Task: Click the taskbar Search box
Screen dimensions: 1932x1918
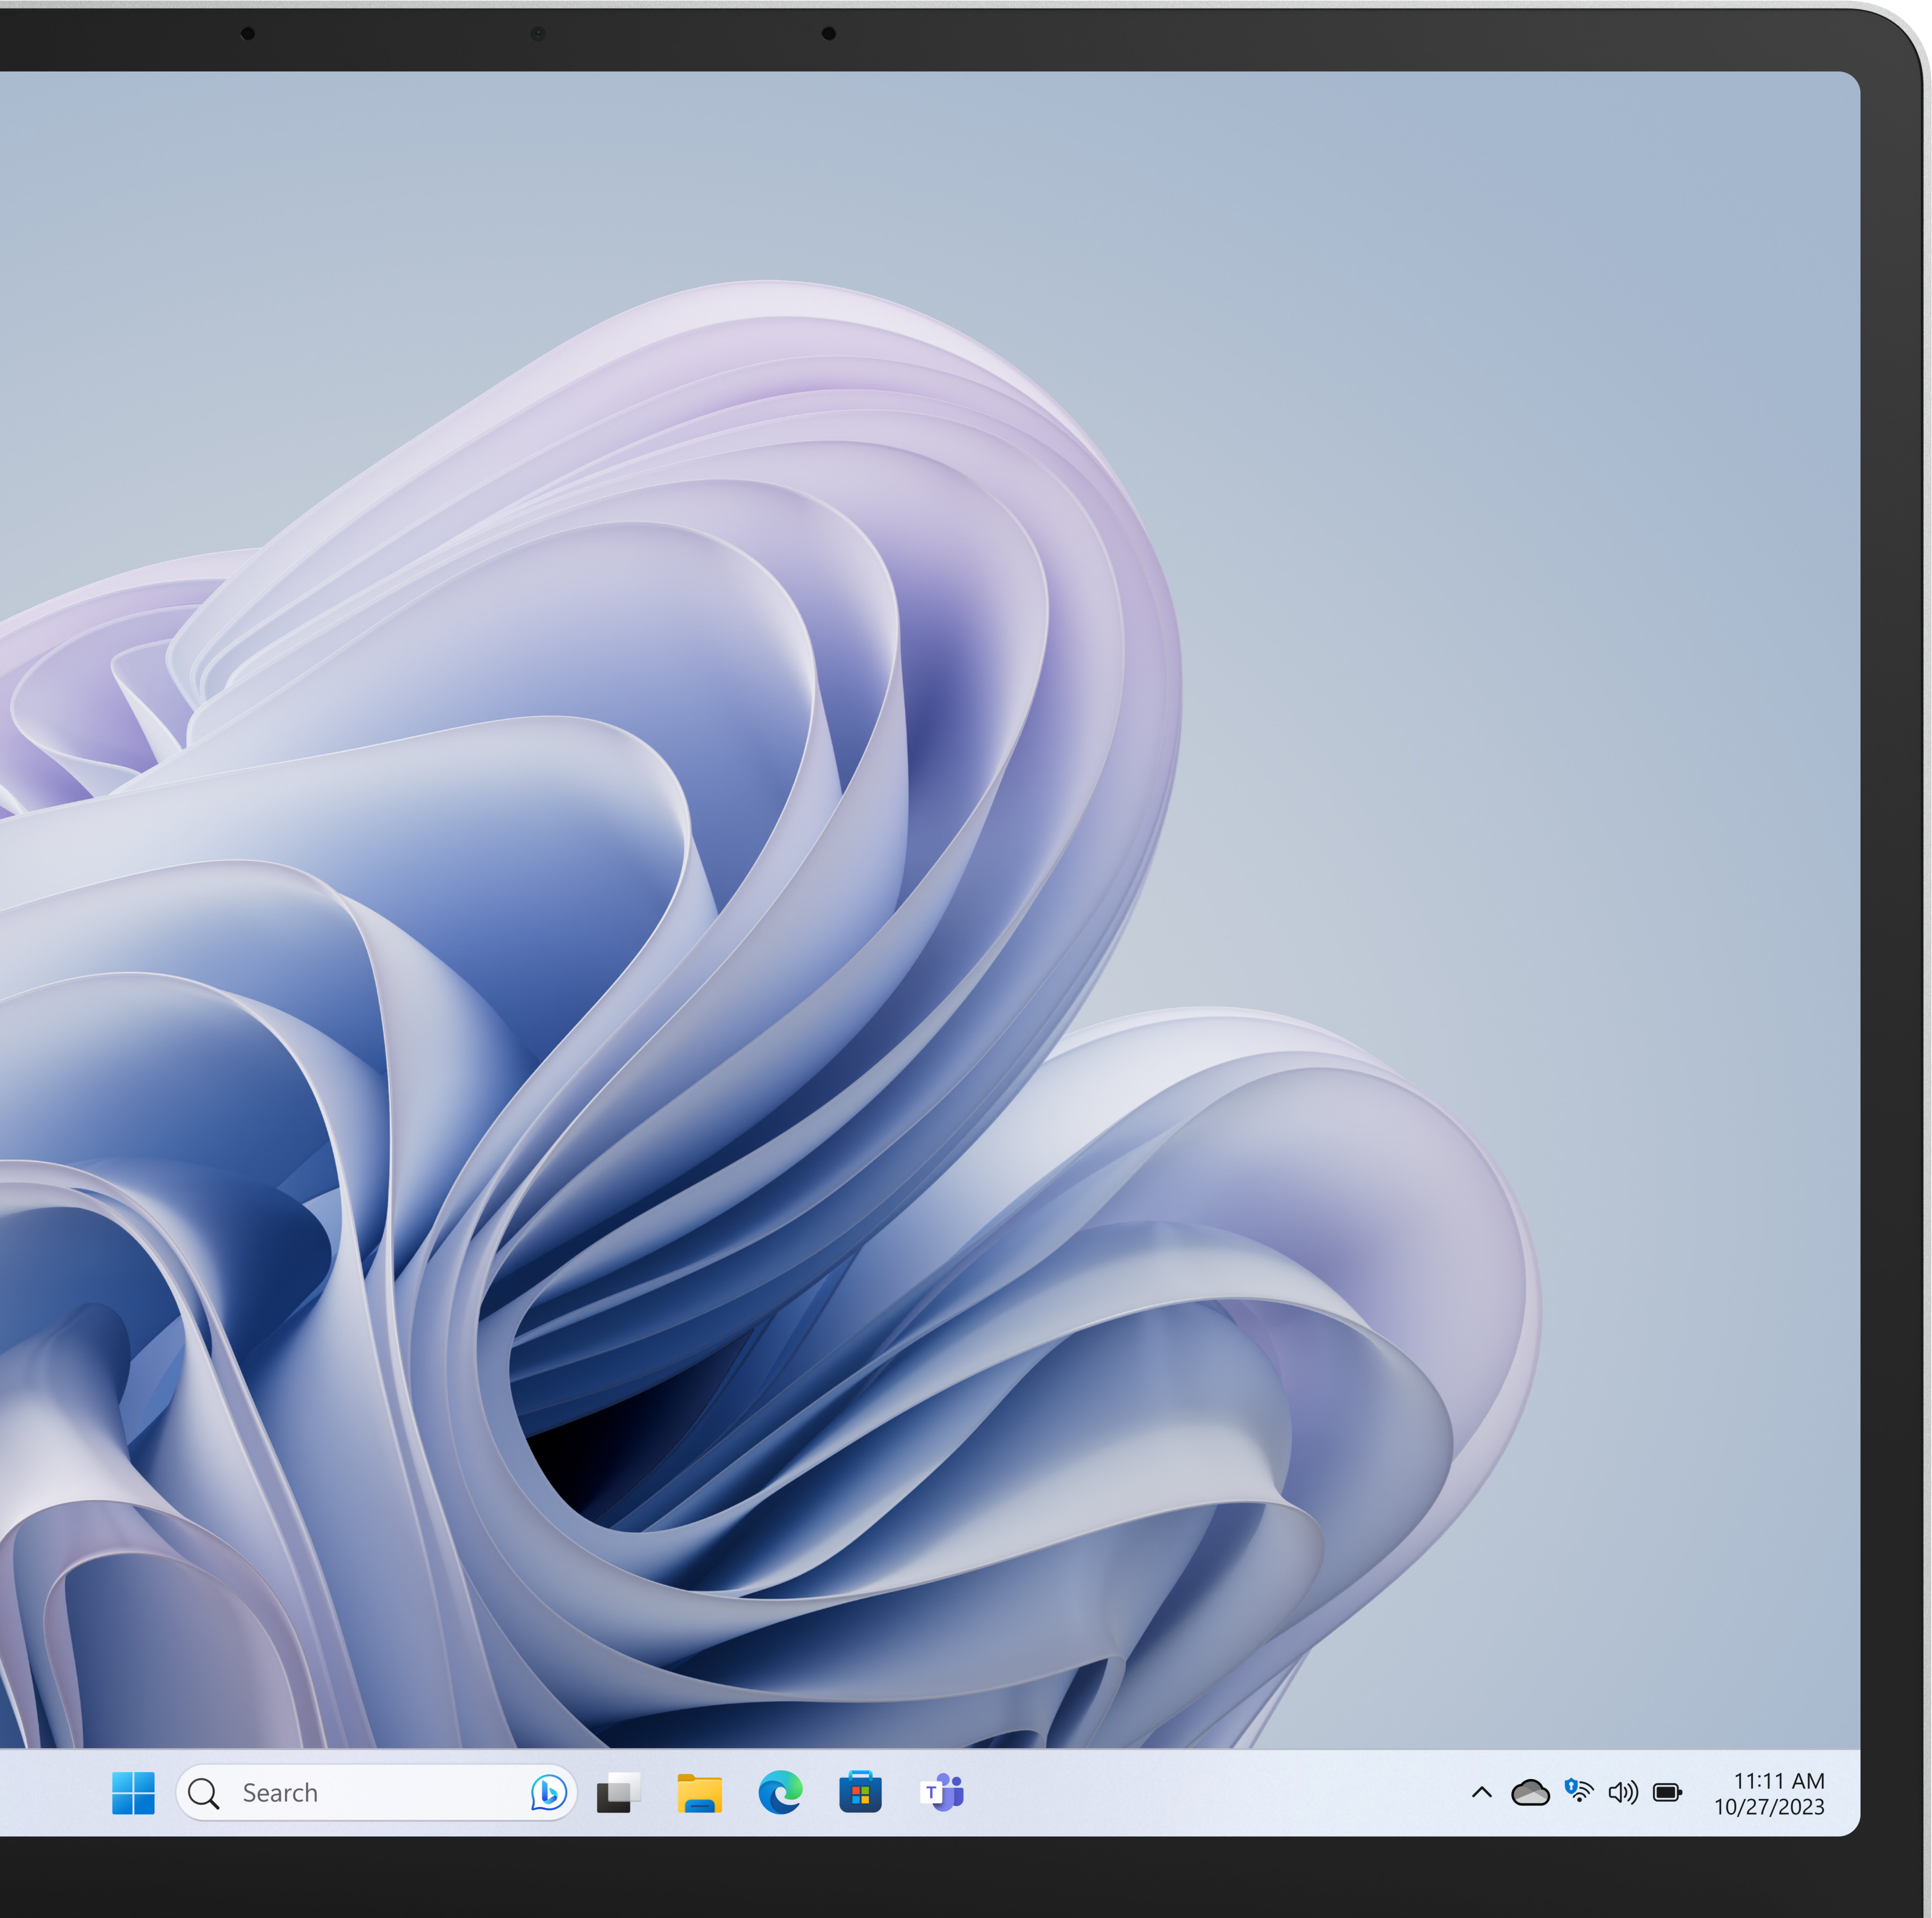Action: (x=376, y=1793)
